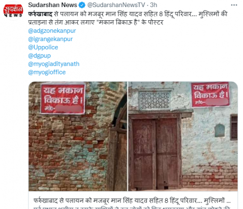Click the red sign in left photo
243x209 pixels.
point(63,99)
